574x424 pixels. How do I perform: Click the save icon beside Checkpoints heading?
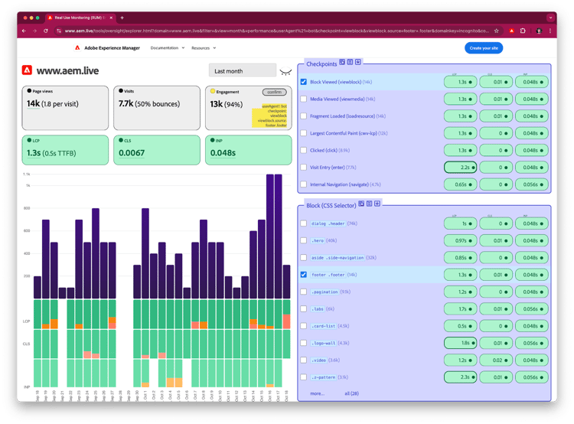(x=350, y=62)
